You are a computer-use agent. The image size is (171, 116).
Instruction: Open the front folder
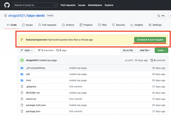coord(29,80)
